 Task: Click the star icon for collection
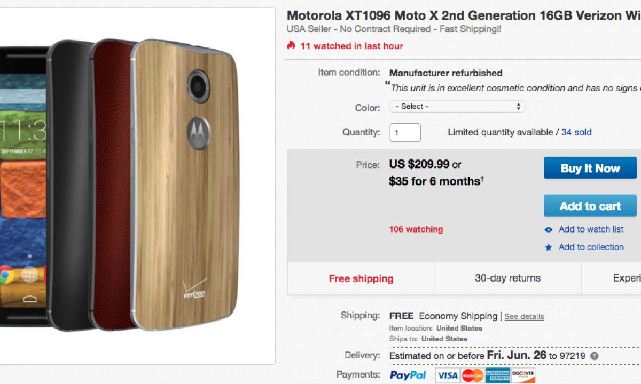click(x=549, y=247)
